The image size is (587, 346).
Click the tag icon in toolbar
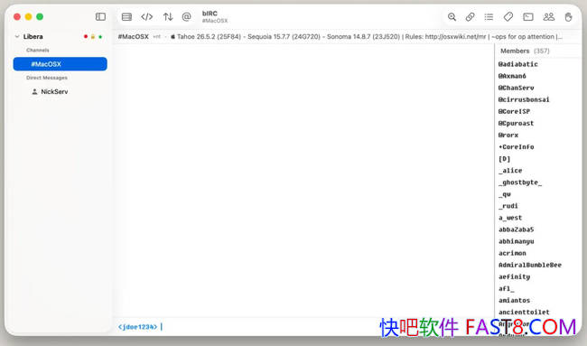click(508, 17)
